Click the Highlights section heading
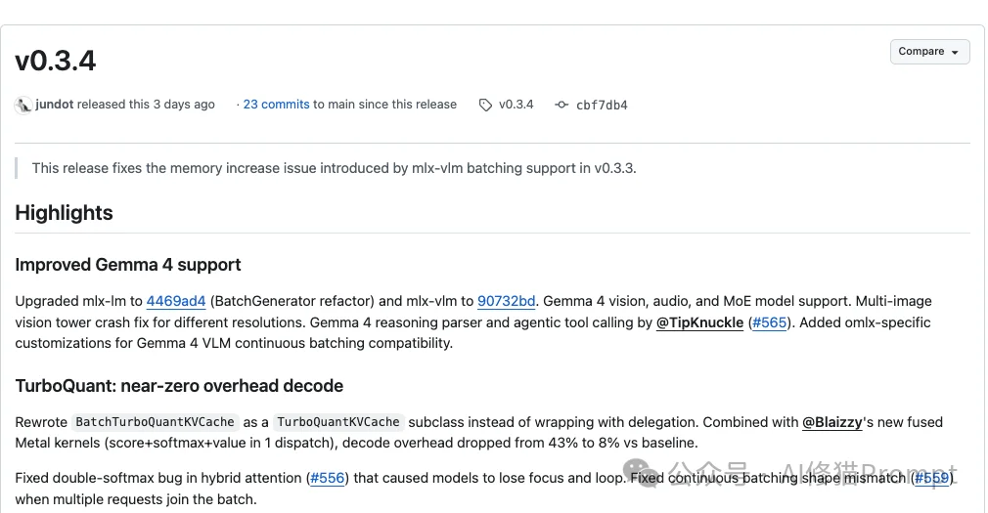988x513 pixels. [x=64, y=213]
